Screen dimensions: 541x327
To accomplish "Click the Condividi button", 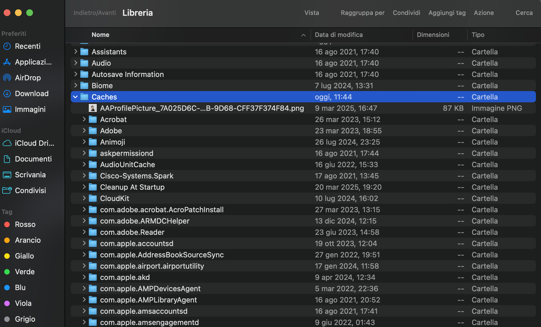I will click(x=406, y=13).
